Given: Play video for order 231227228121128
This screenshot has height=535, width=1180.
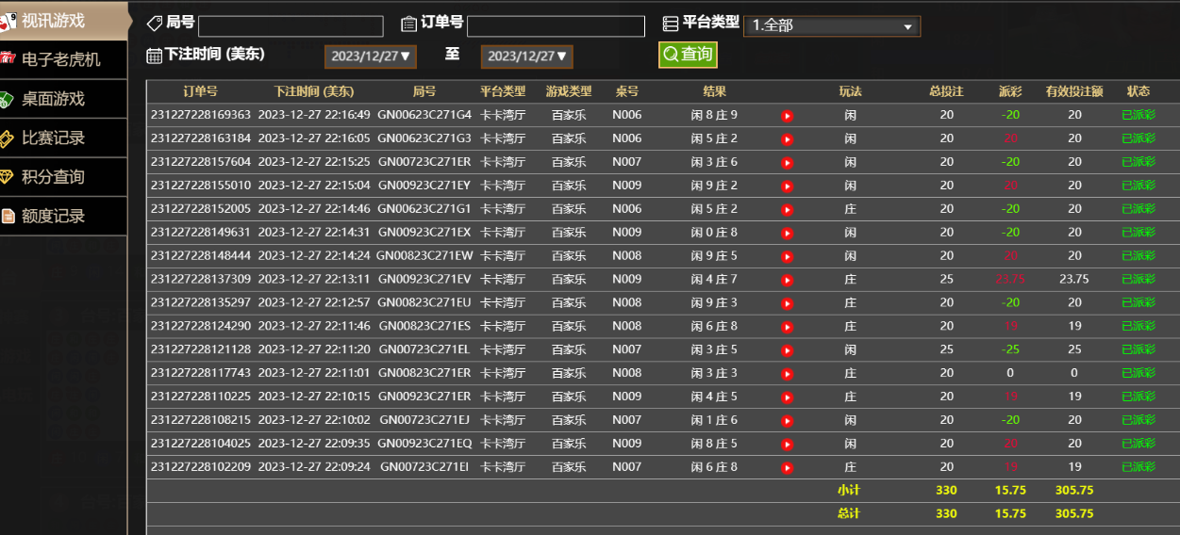Looking at the screenshot, I should pyautogui.click(x=787, y=350).
